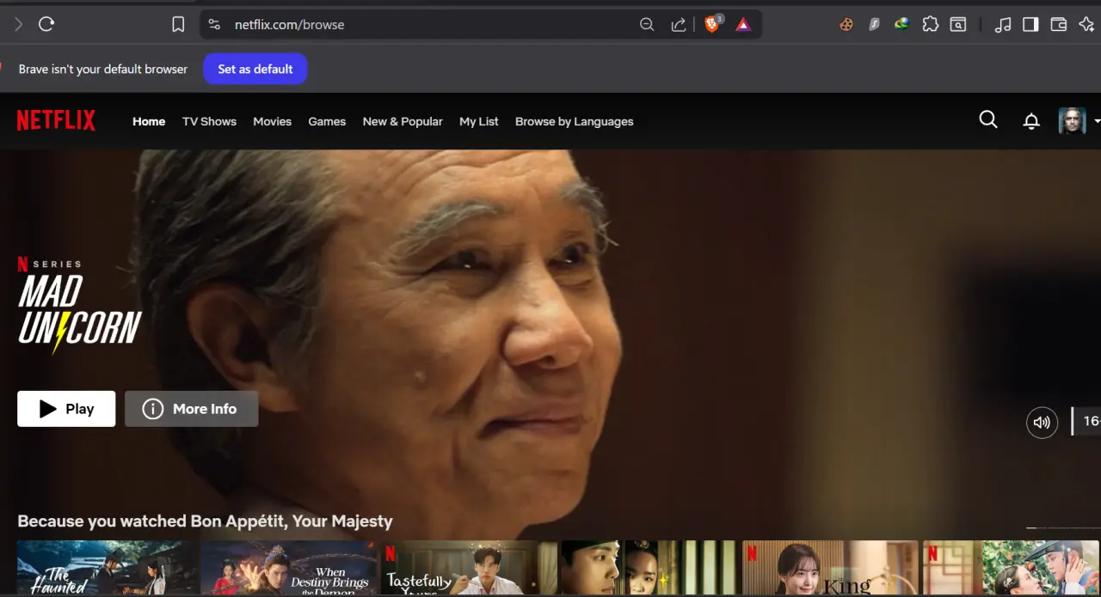
Task: Open the Brave Shields lion icon
Action: [x=712, y=24]
